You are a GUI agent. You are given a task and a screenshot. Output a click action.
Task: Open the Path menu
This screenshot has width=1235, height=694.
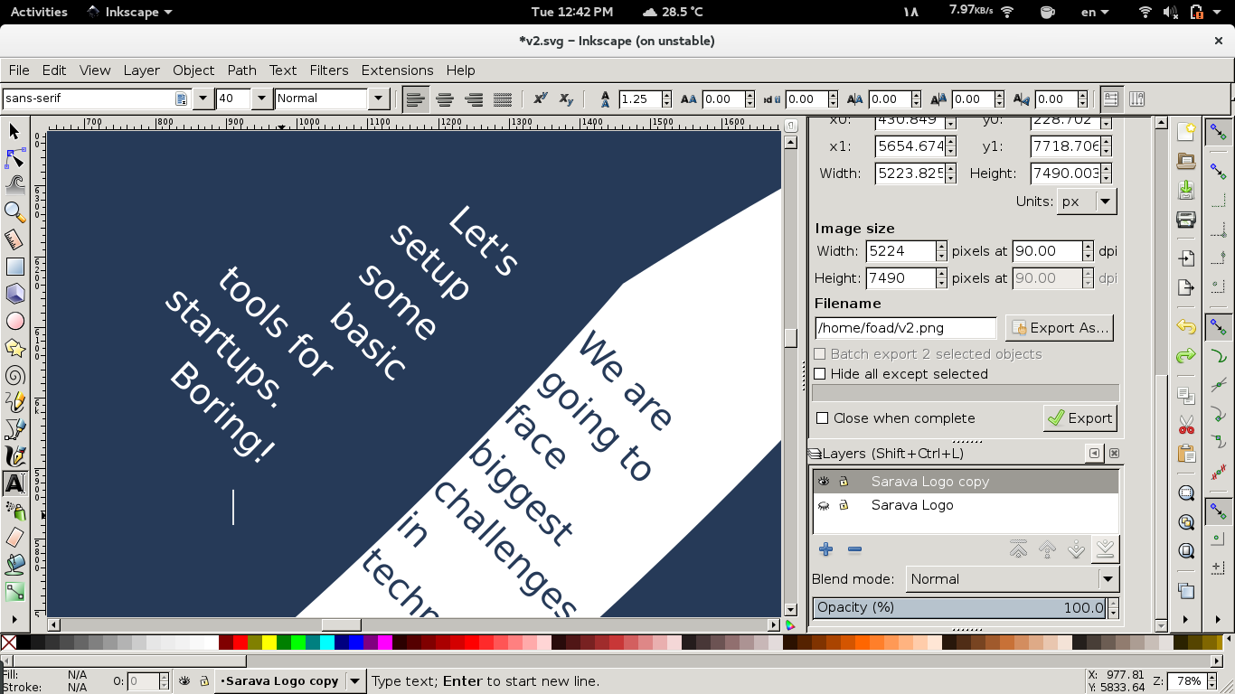click(x=241, y=70)
